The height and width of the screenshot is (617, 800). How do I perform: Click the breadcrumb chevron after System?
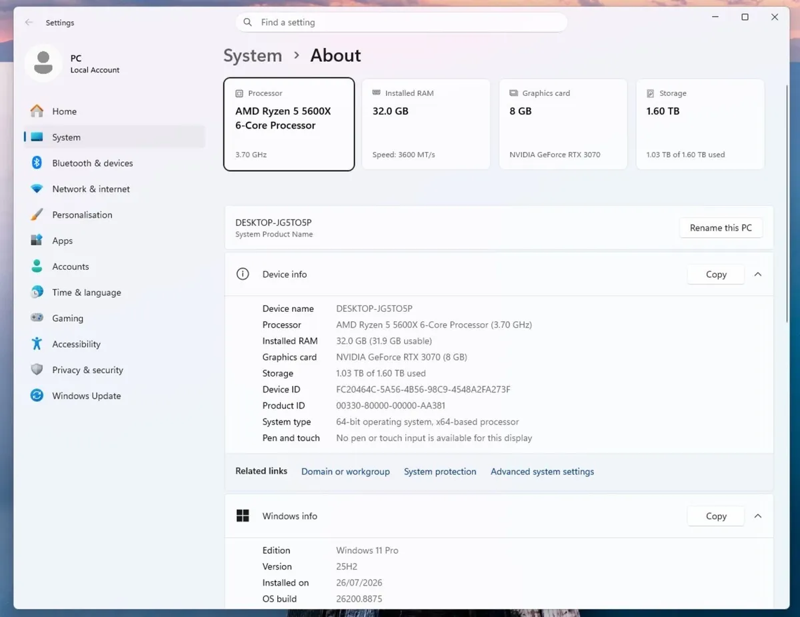point(297,56)
